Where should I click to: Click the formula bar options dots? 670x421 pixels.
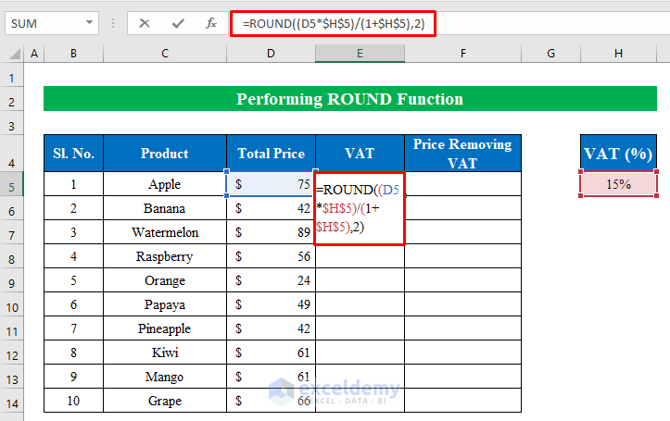[x=115, y=23]
